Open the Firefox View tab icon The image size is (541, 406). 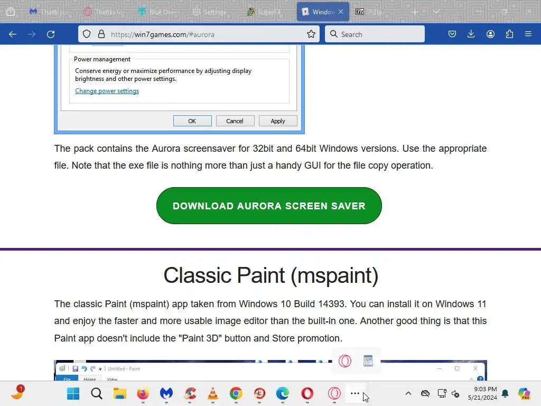(11, 12)
